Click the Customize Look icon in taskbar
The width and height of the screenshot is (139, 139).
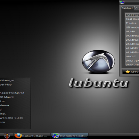coord(56,136)
